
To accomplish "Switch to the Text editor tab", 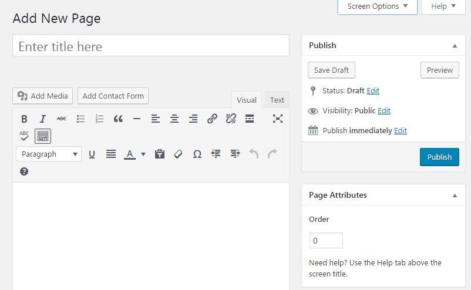I will [277, 100].
